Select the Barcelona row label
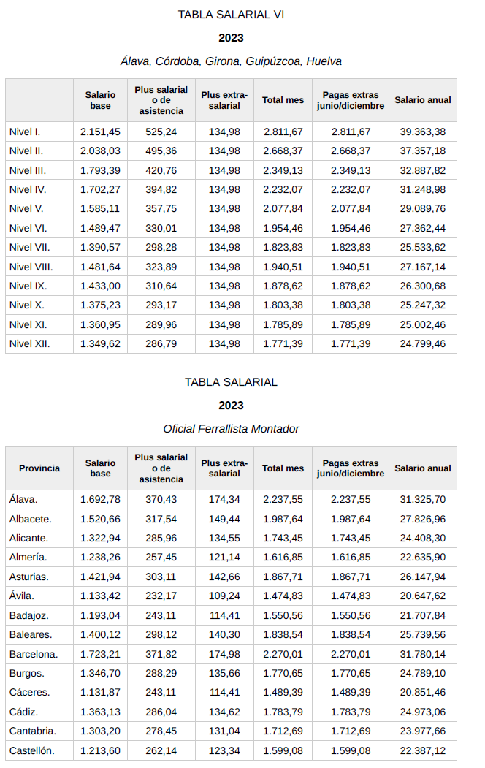Screen dimensions: 485x768 pyautogui.click(x=34, y=654)
